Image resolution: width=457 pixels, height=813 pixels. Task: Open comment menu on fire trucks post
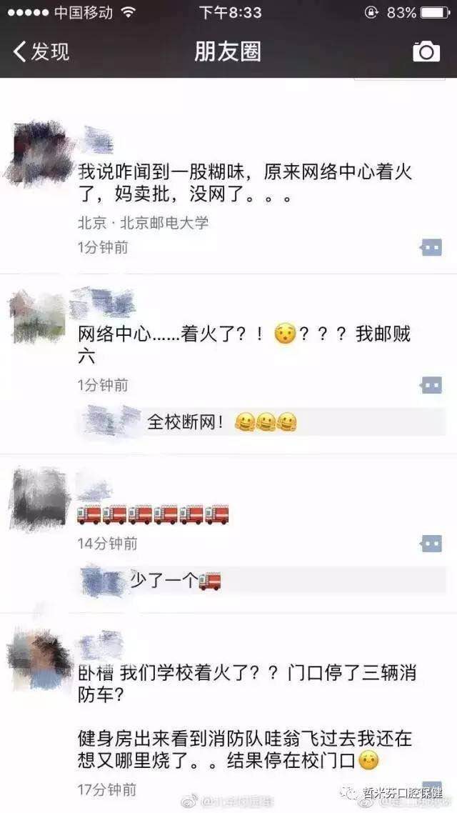(431, 544)
